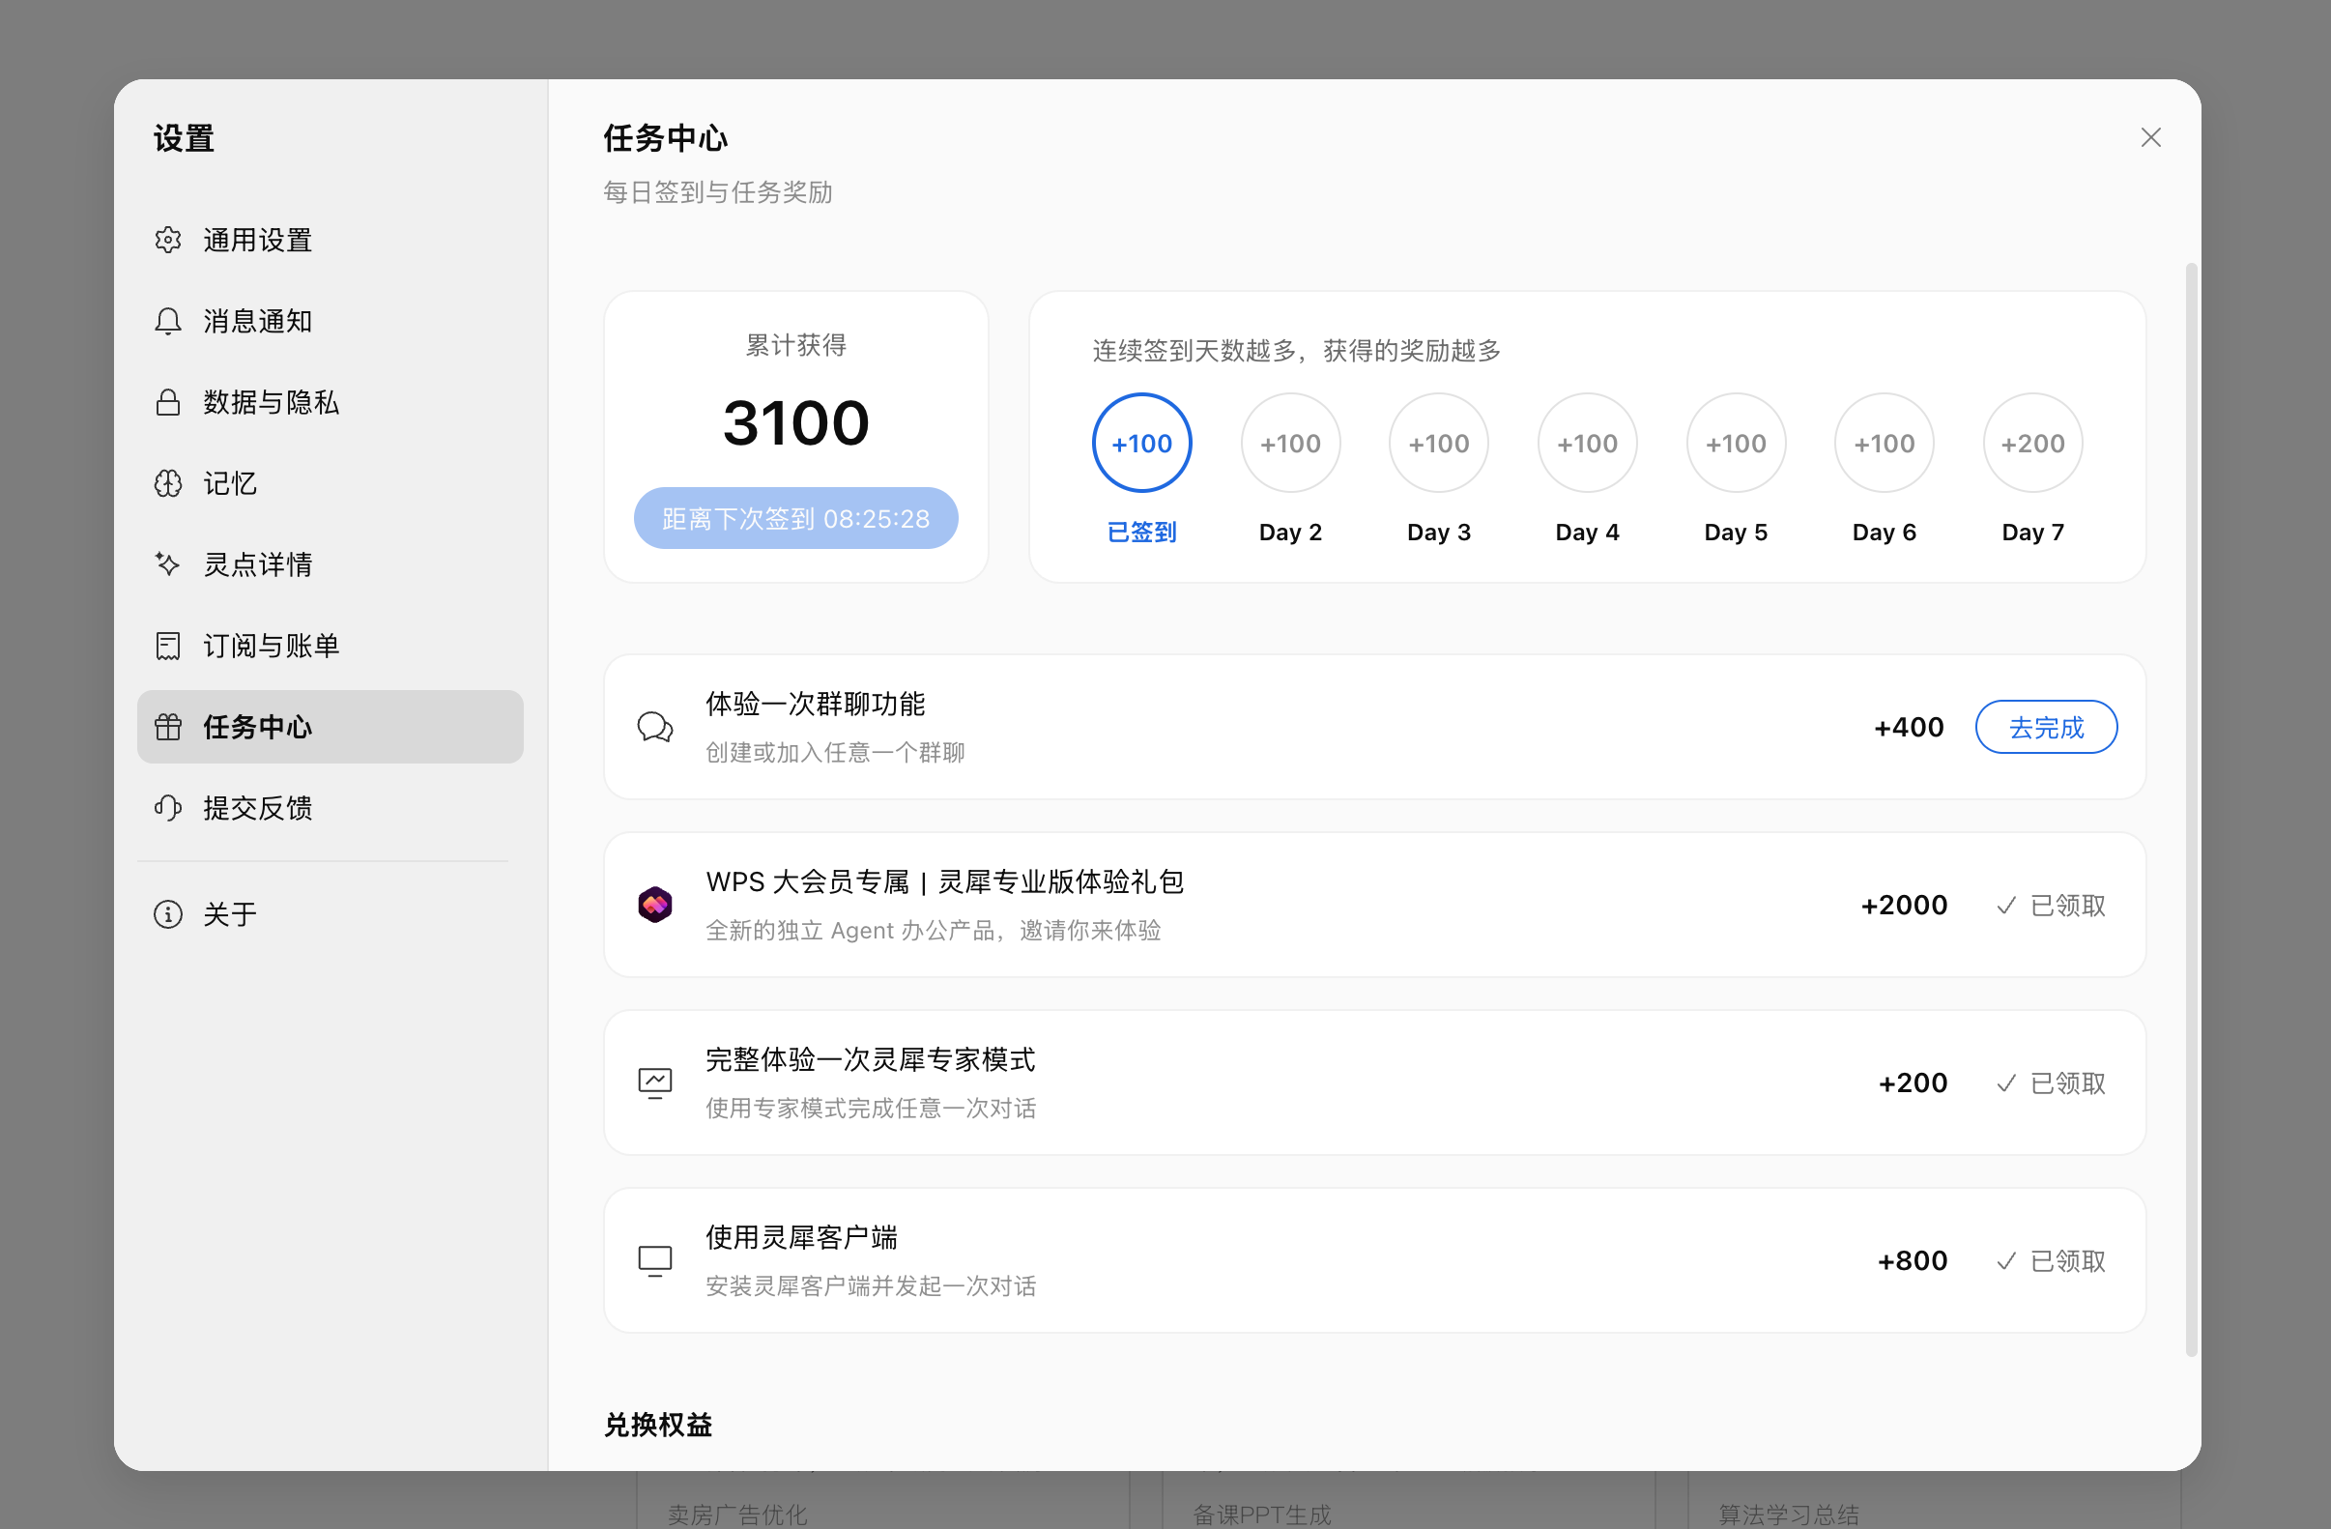Image resolution: width=2331 pixels, height=1529 pixels.
Task: Click the gift icon beside 任务中心
Action: click(x=167, y=727)
